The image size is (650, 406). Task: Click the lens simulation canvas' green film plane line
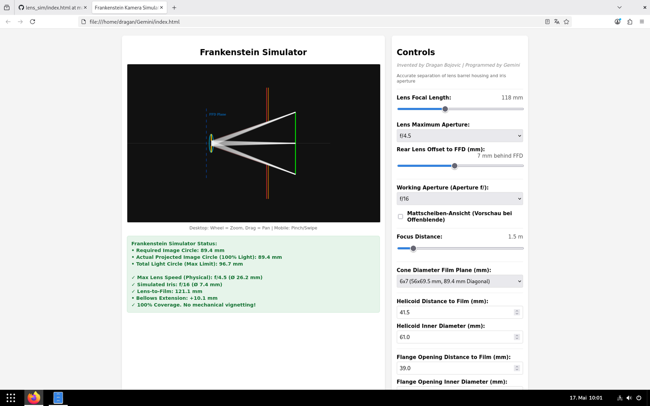click(295, 143)
